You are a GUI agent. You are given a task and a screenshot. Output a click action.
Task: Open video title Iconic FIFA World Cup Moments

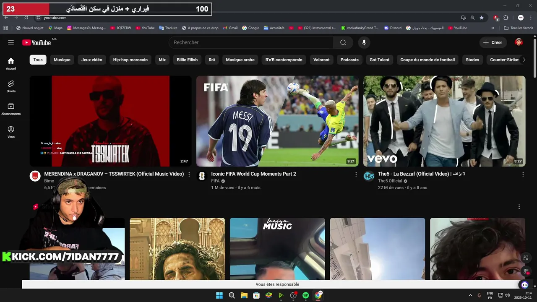tap(253, 174)
